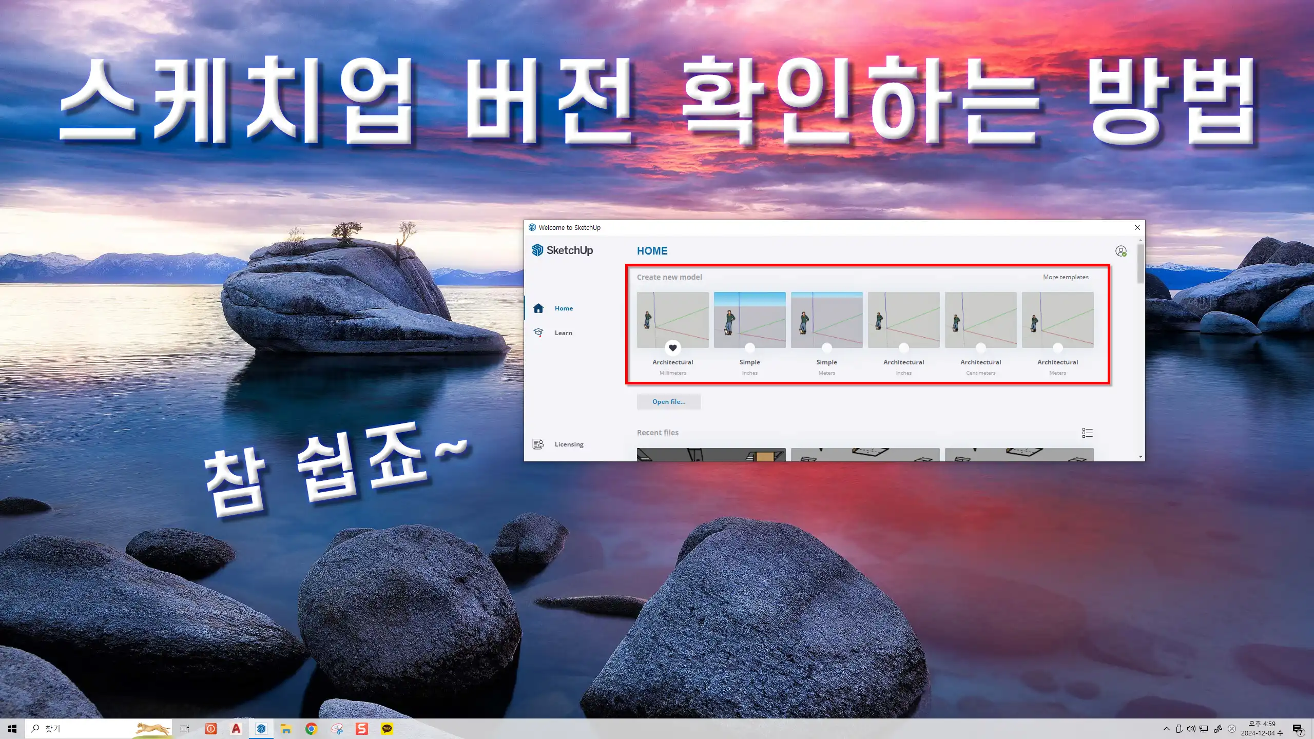This screenshot has width=1314, height=739.
Task: Set Simple Inches template as default favorite
Action: (749, 348)
